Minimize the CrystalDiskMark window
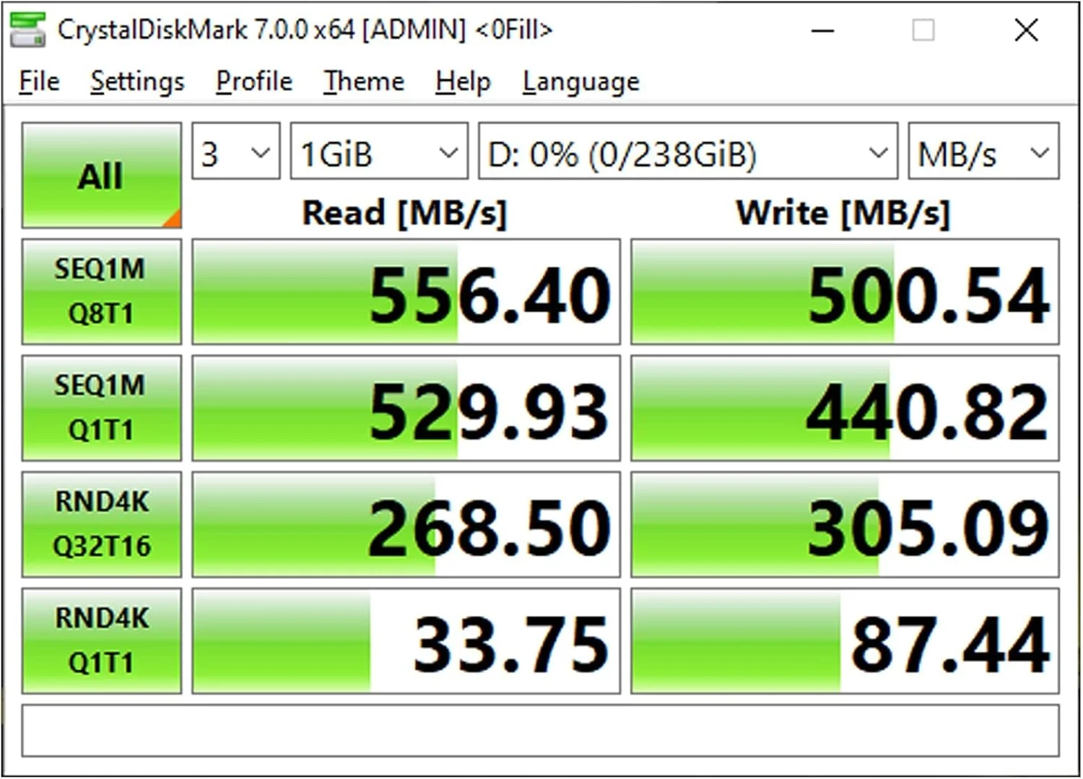This screenshot has width=1083, height=779. click(822, 30)
